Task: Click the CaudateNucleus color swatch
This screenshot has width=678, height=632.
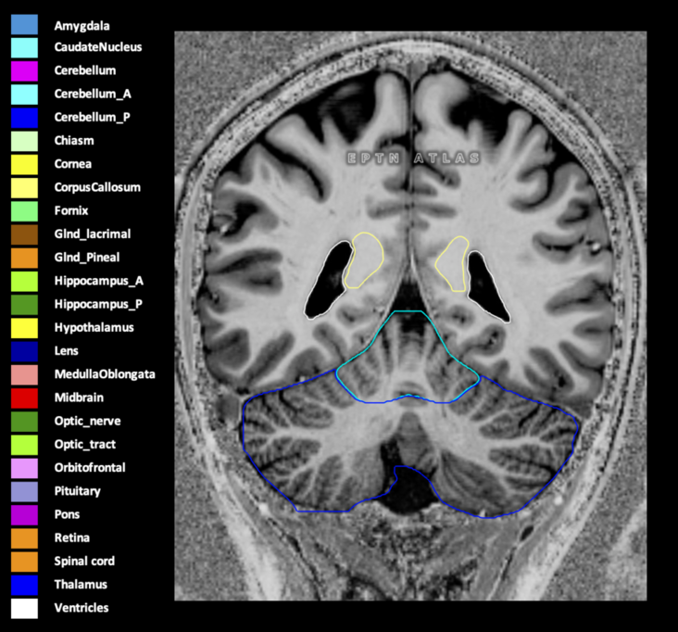Action: pyautogui.click(x=24, y=48)
